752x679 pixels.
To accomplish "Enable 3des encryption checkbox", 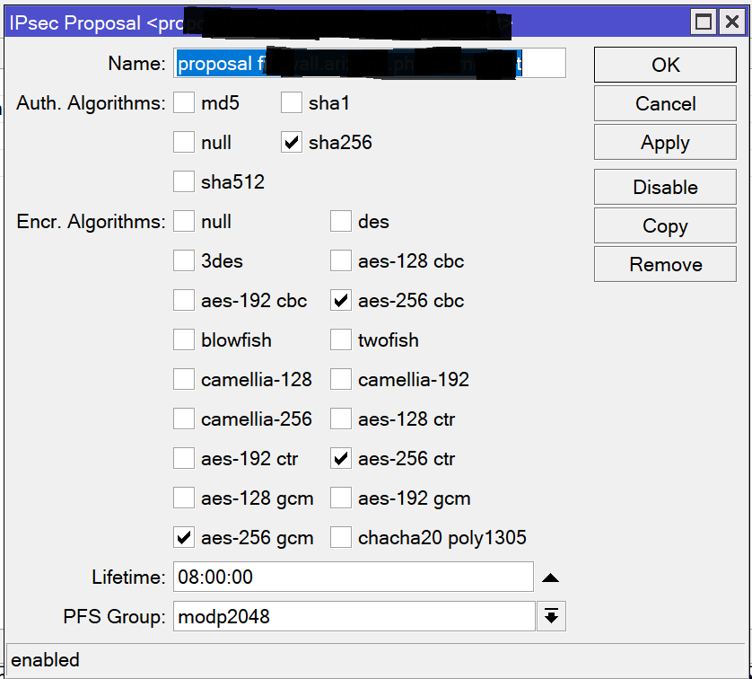I will click(x=184, y=260).
